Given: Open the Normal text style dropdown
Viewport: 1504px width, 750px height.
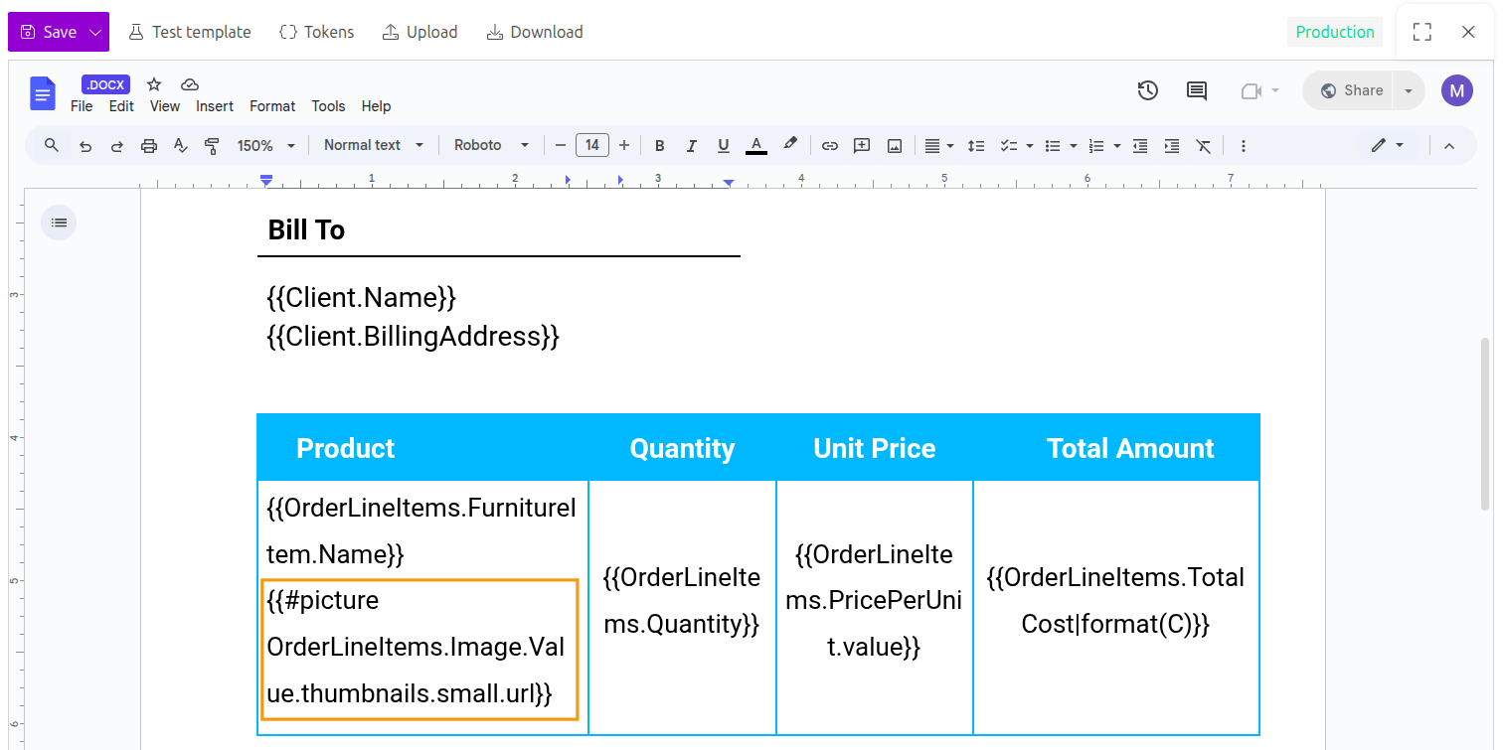Looking at the screenshot, I should pos(373,145).
